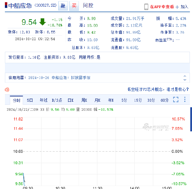
Task: Click the blue scrollbar at right edge
Action: [191, 119]
